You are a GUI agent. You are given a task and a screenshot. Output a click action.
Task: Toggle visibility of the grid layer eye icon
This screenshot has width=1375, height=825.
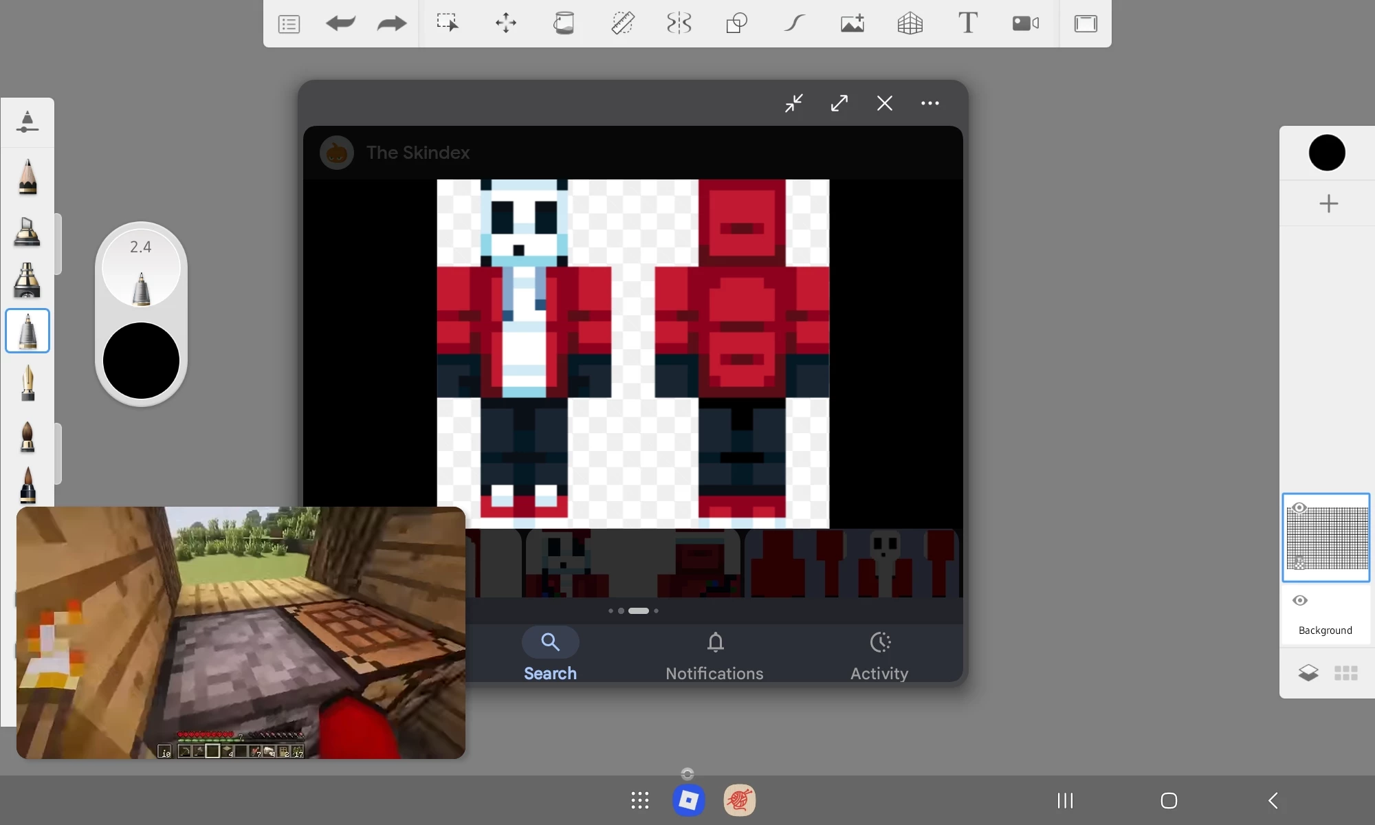pyautogui.click(x=1299, y=508)
